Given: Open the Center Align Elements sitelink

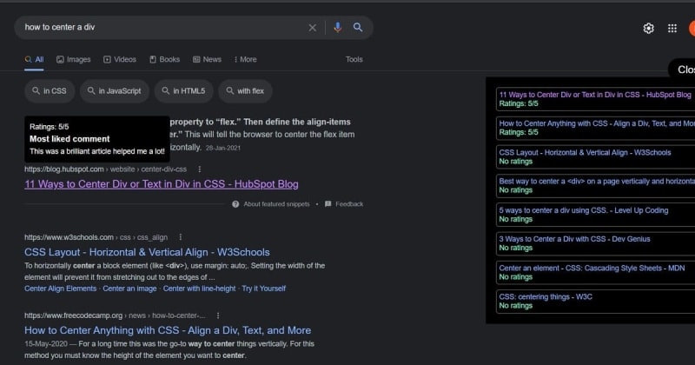Looking at the screenshot, I should (60, 289).
